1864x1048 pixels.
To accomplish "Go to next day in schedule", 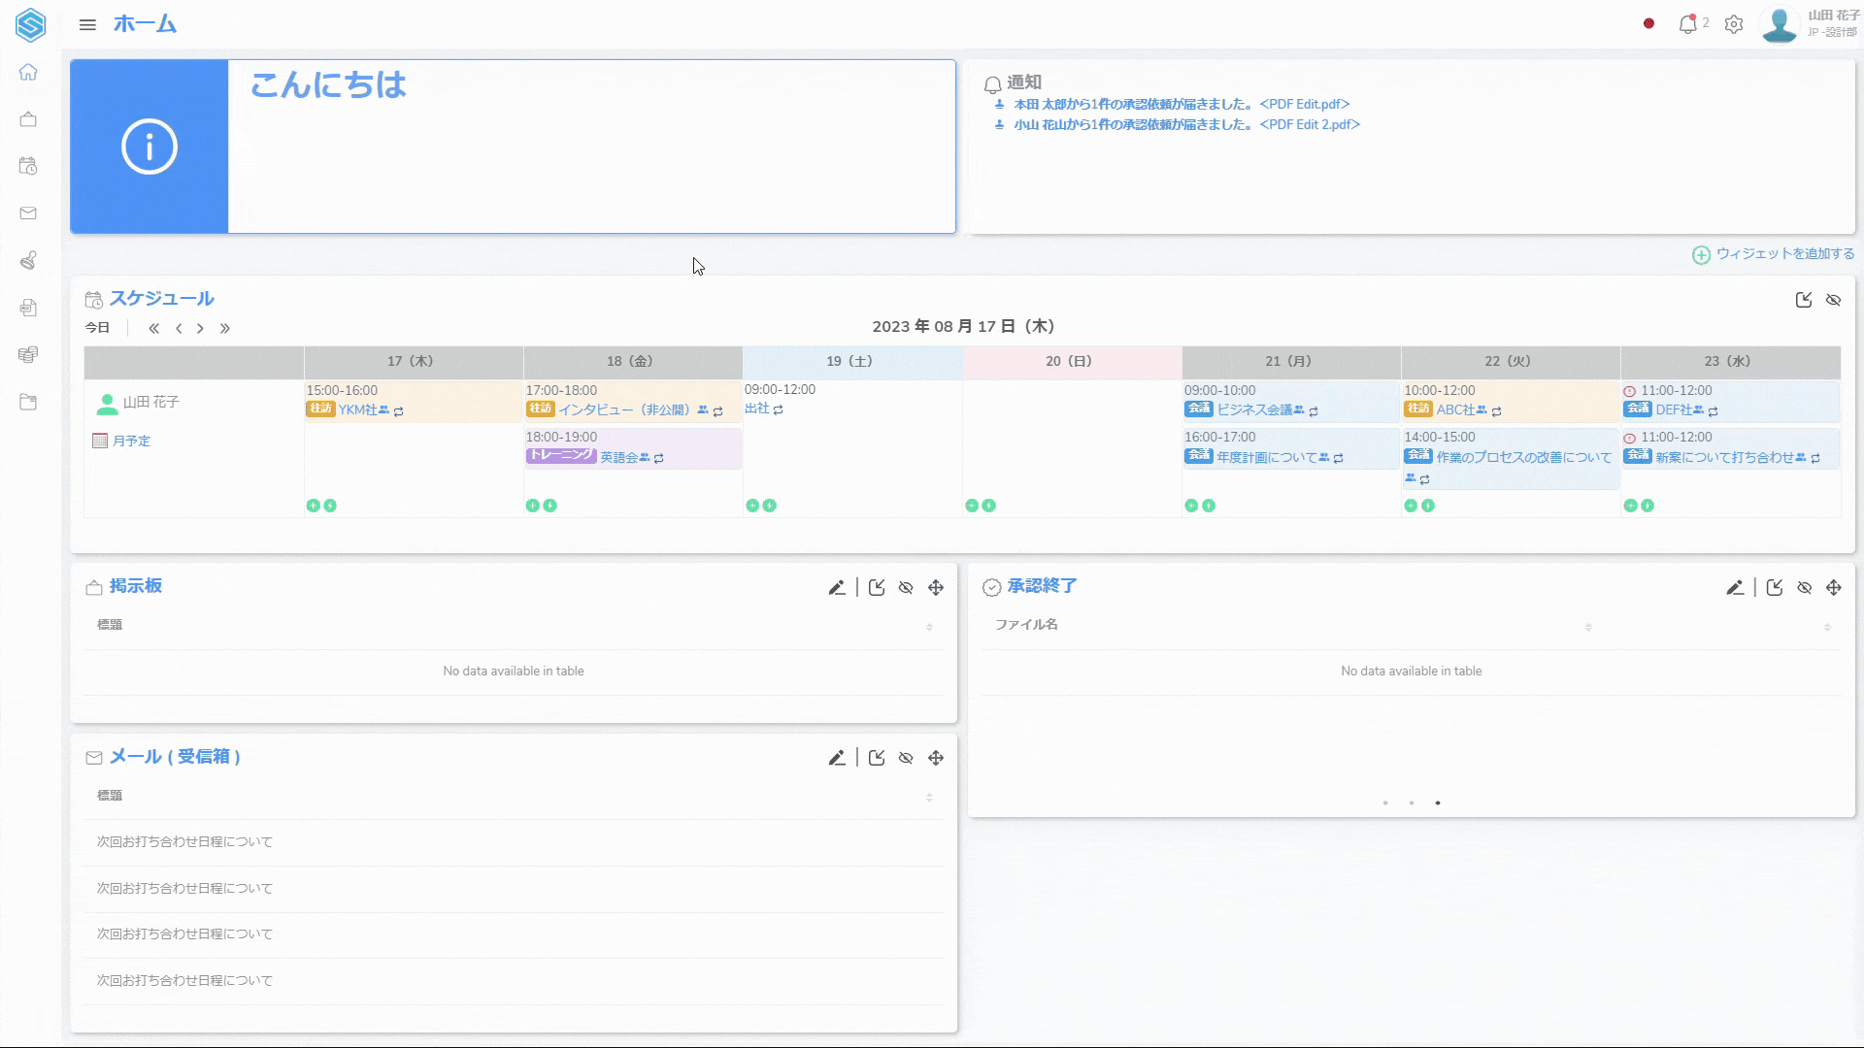I will click(201, 328).
